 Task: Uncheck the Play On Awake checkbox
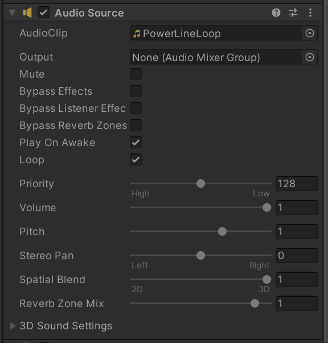[x=136, y=143]
